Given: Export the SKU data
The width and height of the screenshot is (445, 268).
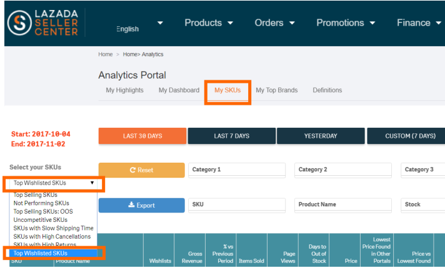Looking at the screenshot, I should [x=141, y=205].
